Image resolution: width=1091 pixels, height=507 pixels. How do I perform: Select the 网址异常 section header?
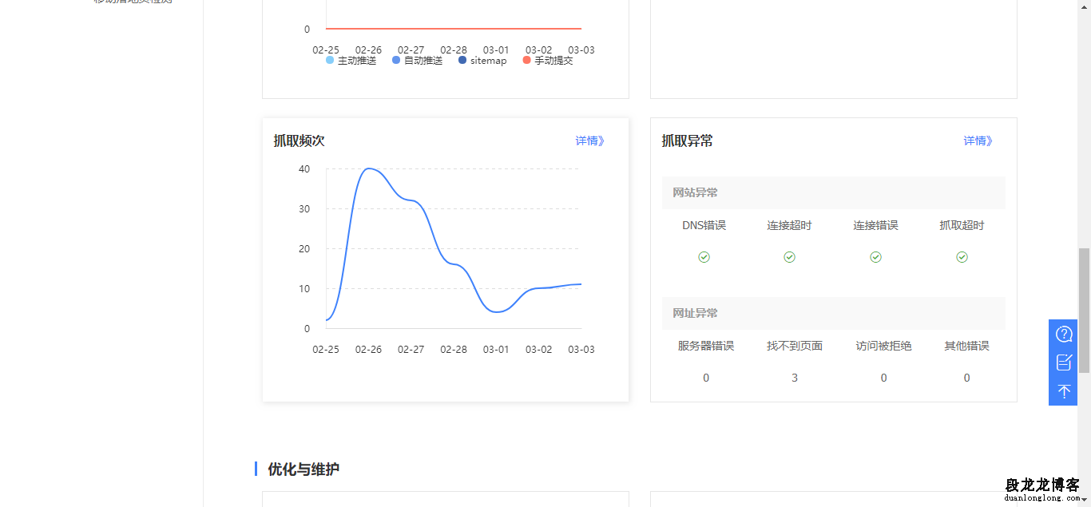[x=695, y=313]
